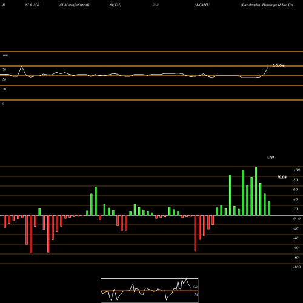Click the '0' label under the RSI panel
The image size is (303, 303).
[x=3, y=104]
